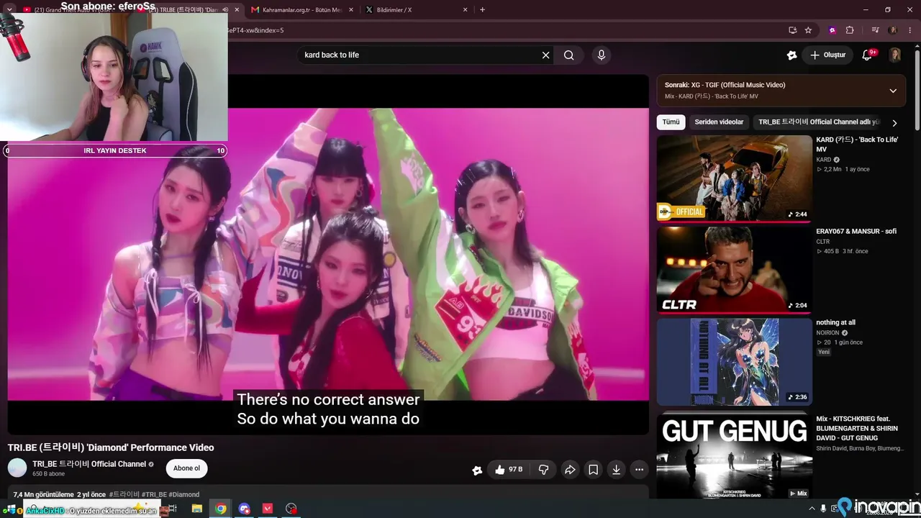Share the video using arrow icon
921x518 pixels.
570,470
